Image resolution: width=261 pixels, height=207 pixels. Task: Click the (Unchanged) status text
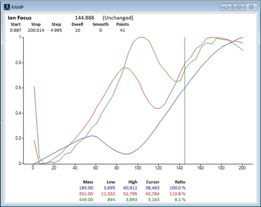click(x=118, y=18)
